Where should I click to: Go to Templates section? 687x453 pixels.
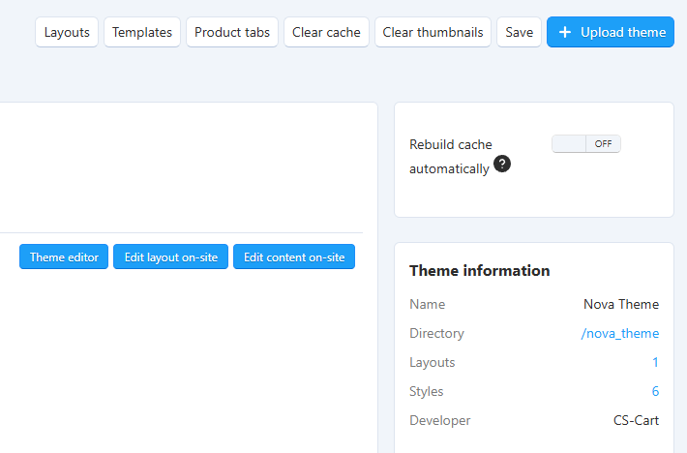pos(142,32)
